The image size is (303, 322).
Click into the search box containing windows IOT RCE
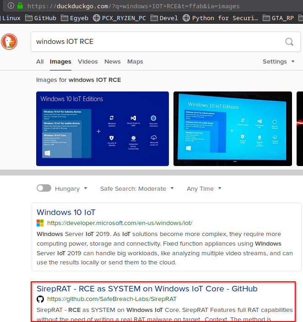(x=156, y=42)
